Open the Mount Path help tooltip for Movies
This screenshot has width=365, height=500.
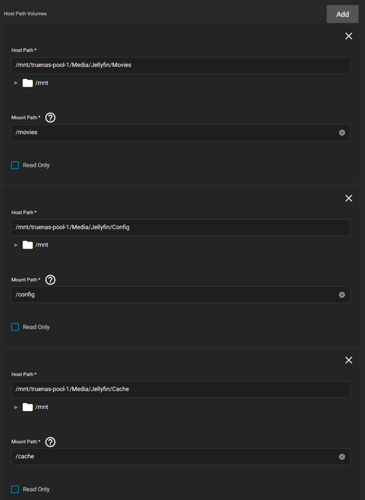(x=50, y=118)
